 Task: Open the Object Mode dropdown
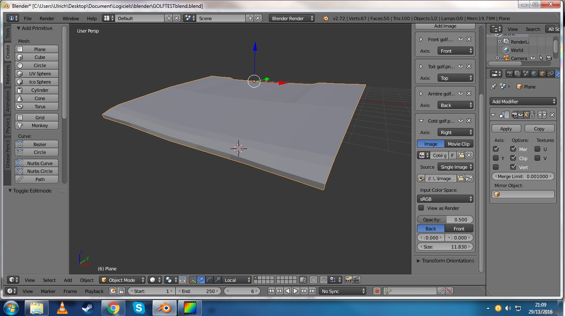(122, 280)
